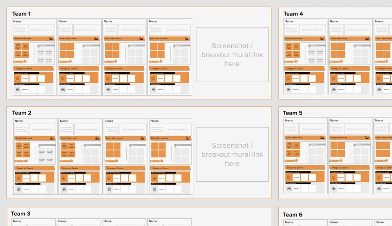Click the drag photo placeholder on Team 1's first card
Image resolution: width=392 pixels, height=226 pixels.
tap(21, 29)
